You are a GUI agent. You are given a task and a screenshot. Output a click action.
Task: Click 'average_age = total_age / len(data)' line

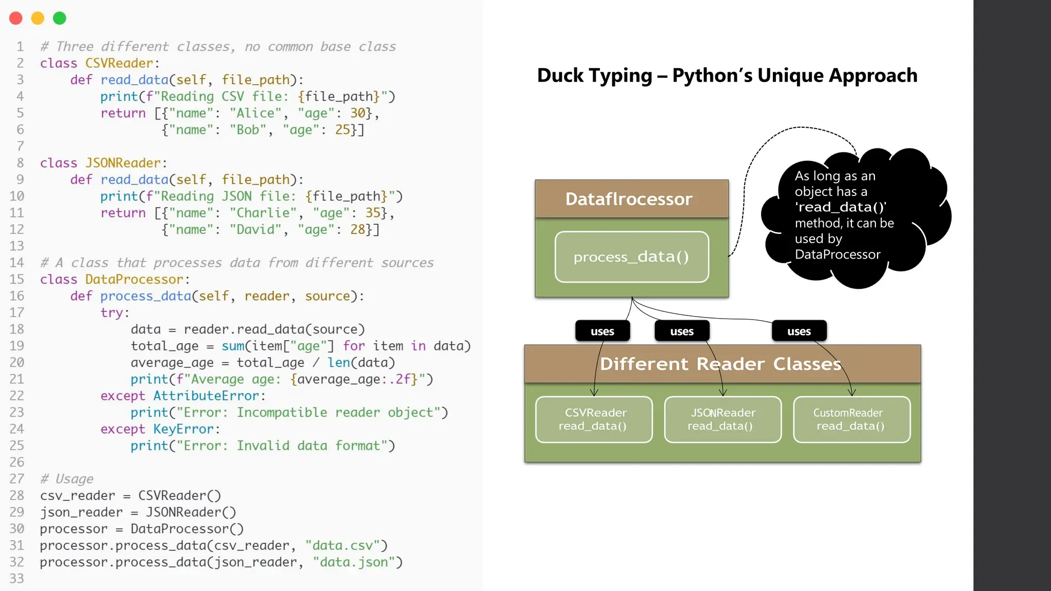coord(263,363)
